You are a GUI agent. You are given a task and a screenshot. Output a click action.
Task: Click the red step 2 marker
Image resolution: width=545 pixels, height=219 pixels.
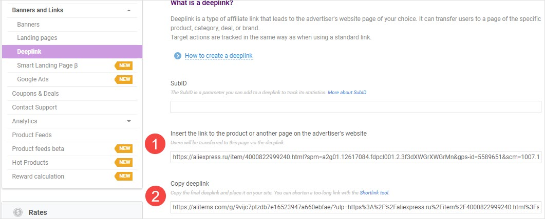pos(154,195)
